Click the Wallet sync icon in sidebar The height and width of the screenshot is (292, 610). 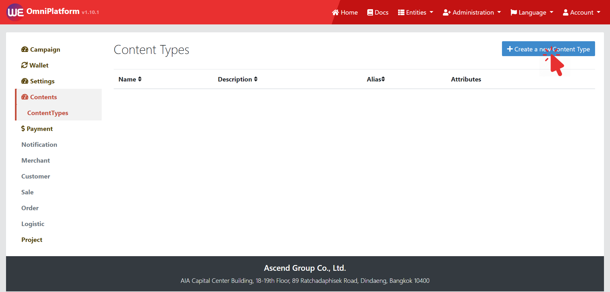24,65
